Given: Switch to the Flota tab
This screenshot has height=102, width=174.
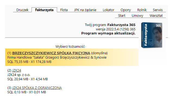Looking at the screenshot, I should click(64, 10).
